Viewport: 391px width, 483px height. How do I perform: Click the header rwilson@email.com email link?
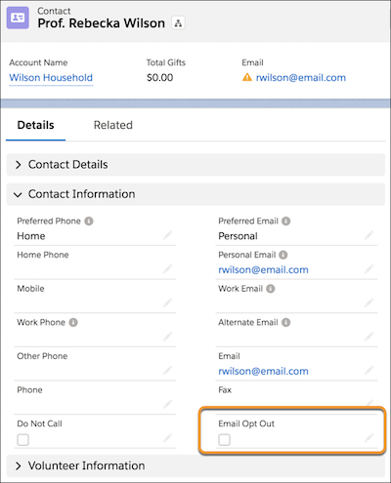pyautogui.click(x=301, y=78)
